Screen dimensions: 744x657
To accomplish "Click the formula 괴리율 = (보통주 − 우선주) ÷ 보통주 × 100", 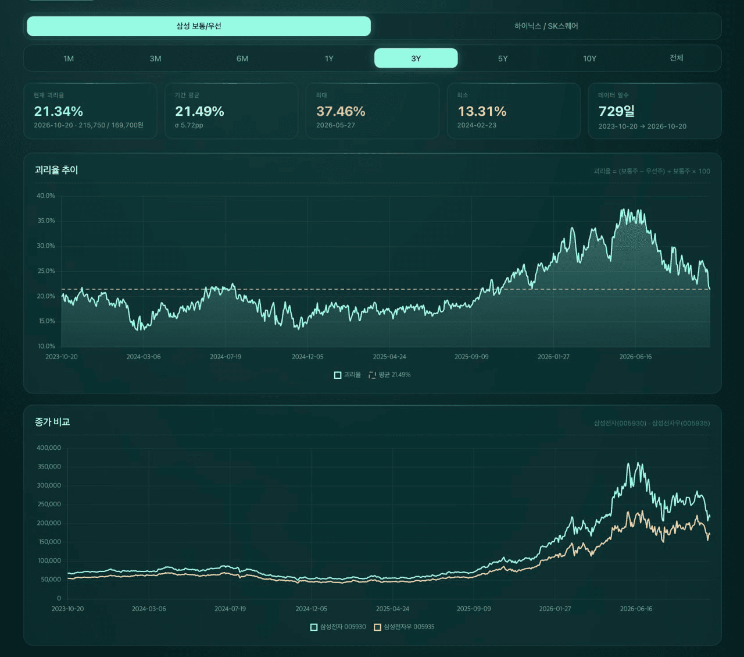I will 652,171.
